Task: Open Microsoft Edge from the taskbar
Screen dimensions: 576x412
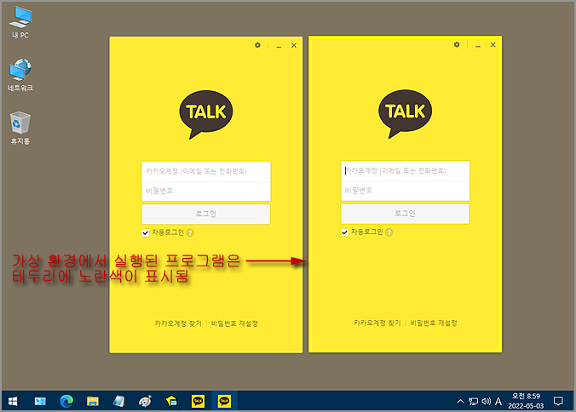Action: 66,402
